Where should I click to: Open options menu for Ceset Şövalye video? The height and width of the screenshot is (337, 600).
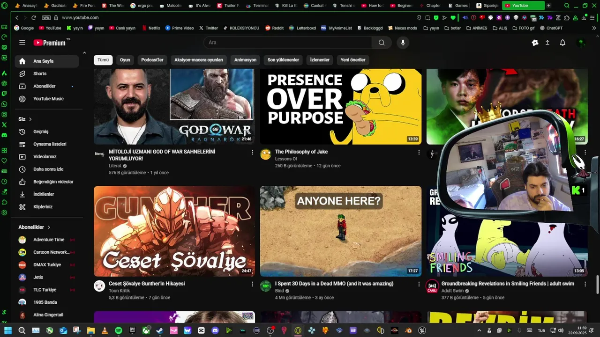pyautogui.click(x=252, y=284)
